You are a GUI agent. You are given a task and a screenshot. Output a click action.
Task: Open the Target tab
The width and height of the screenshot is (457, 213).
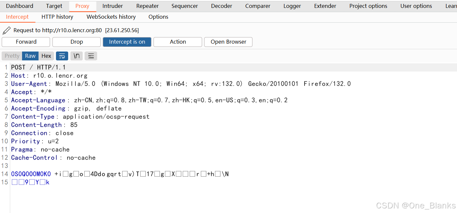[x=54, y=6]
